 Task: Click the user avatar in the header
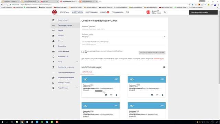(x=148, y=12)
